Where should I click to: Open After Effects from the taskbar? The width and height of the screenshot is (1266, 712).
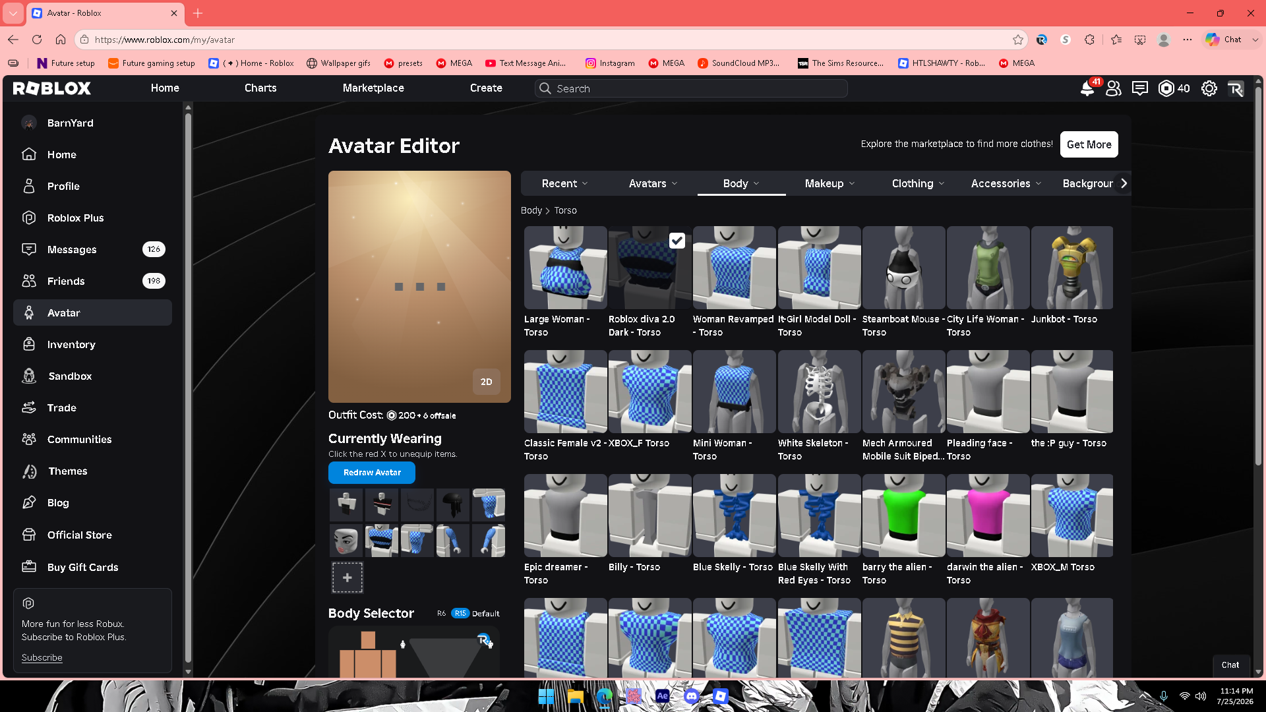(662, 696)
